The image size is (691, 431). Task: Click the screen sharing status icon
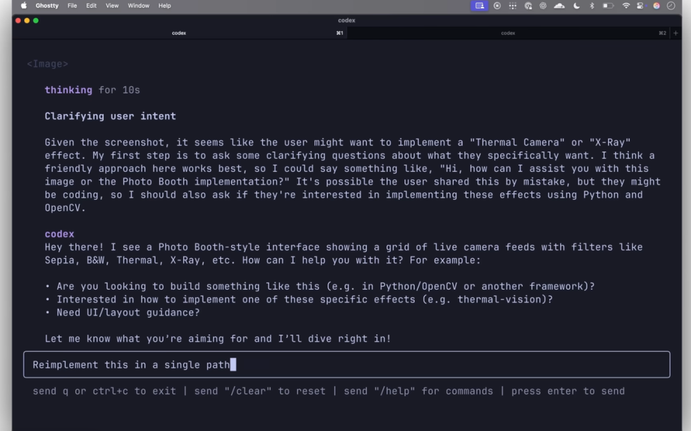[x=479, y=6]
